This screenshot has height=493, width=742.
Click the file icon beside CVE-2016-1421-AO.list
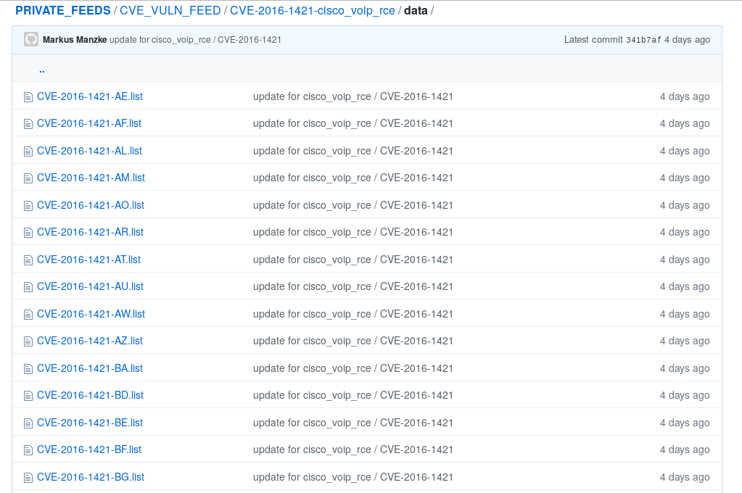[28, 205]
